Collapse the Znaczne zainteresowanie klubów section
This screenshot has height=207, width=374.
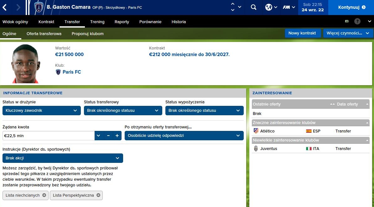(366, 122)
